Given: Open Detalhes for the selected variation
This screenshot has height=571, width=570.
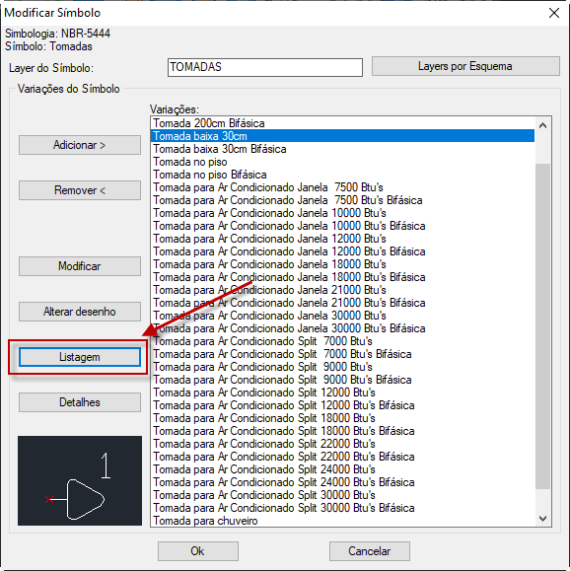Looking at the screenshot, I should click(80, 402).
